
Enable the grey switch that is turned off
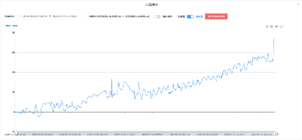[x=157, y=17]
